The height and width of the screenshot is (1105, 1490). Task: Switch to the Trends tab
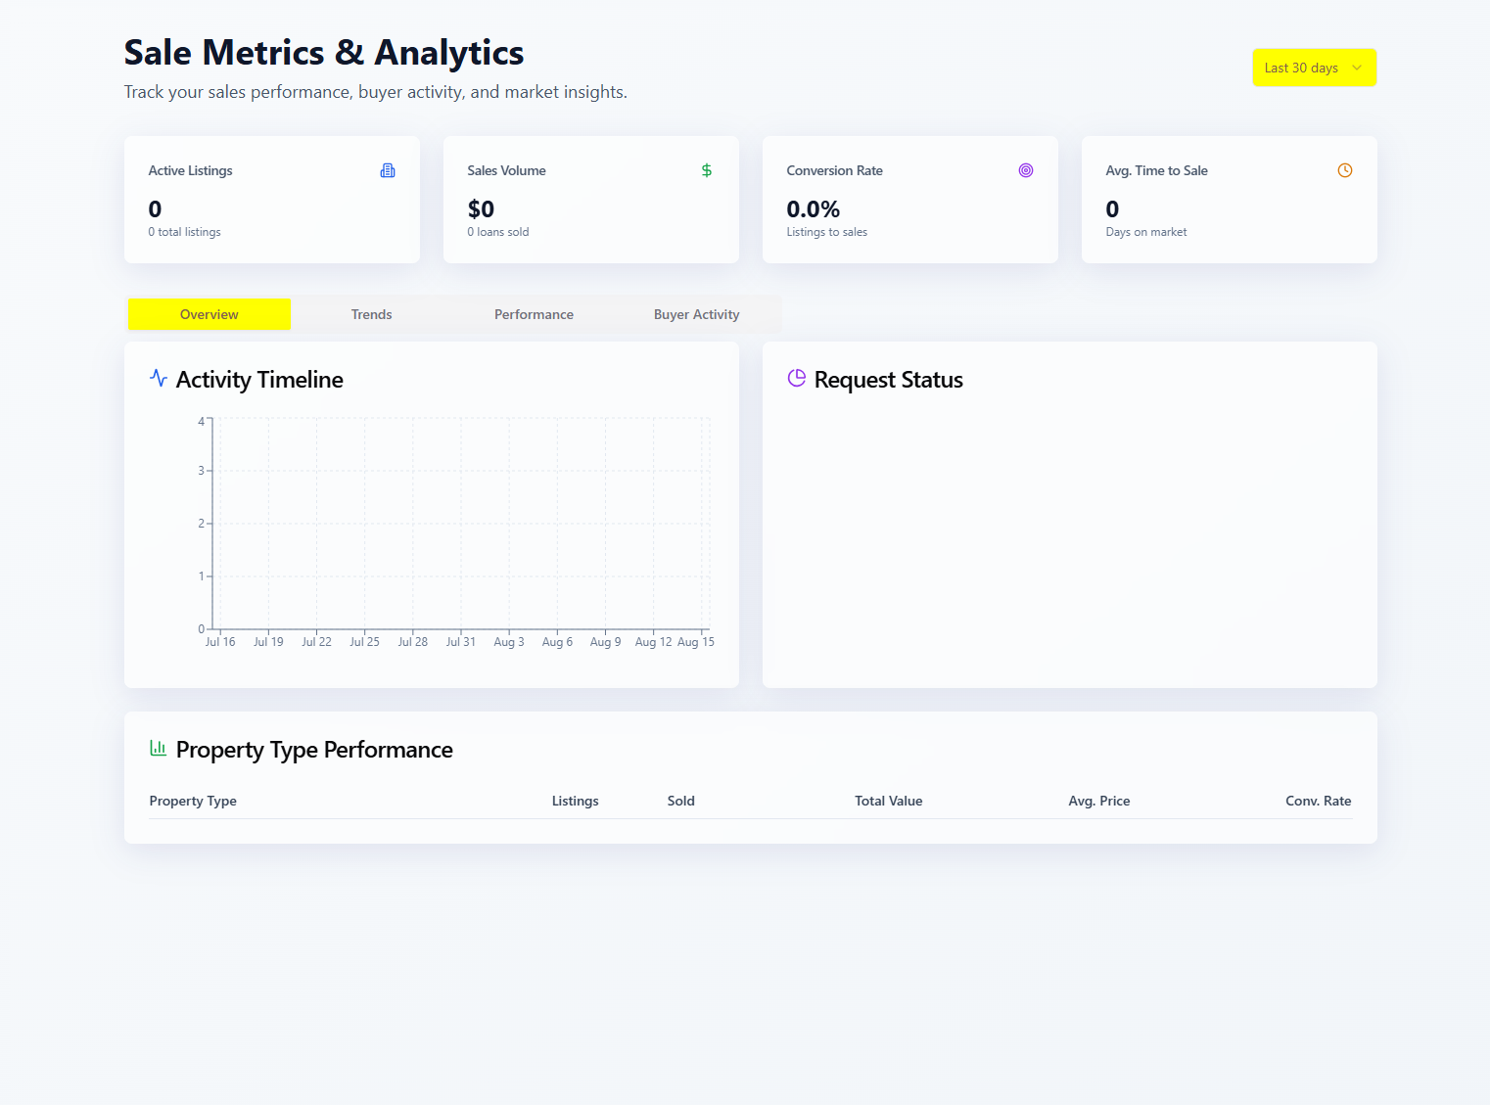(x=372, y=314)
